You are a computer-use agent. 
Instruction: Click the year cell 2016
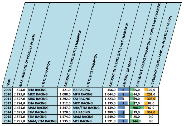(7, 121)
